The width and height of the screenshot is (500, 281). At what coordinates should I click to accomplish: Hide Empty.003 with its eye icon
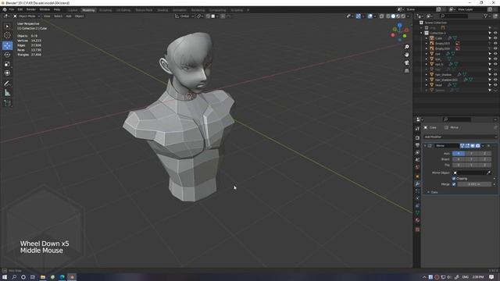coord(495,44)
